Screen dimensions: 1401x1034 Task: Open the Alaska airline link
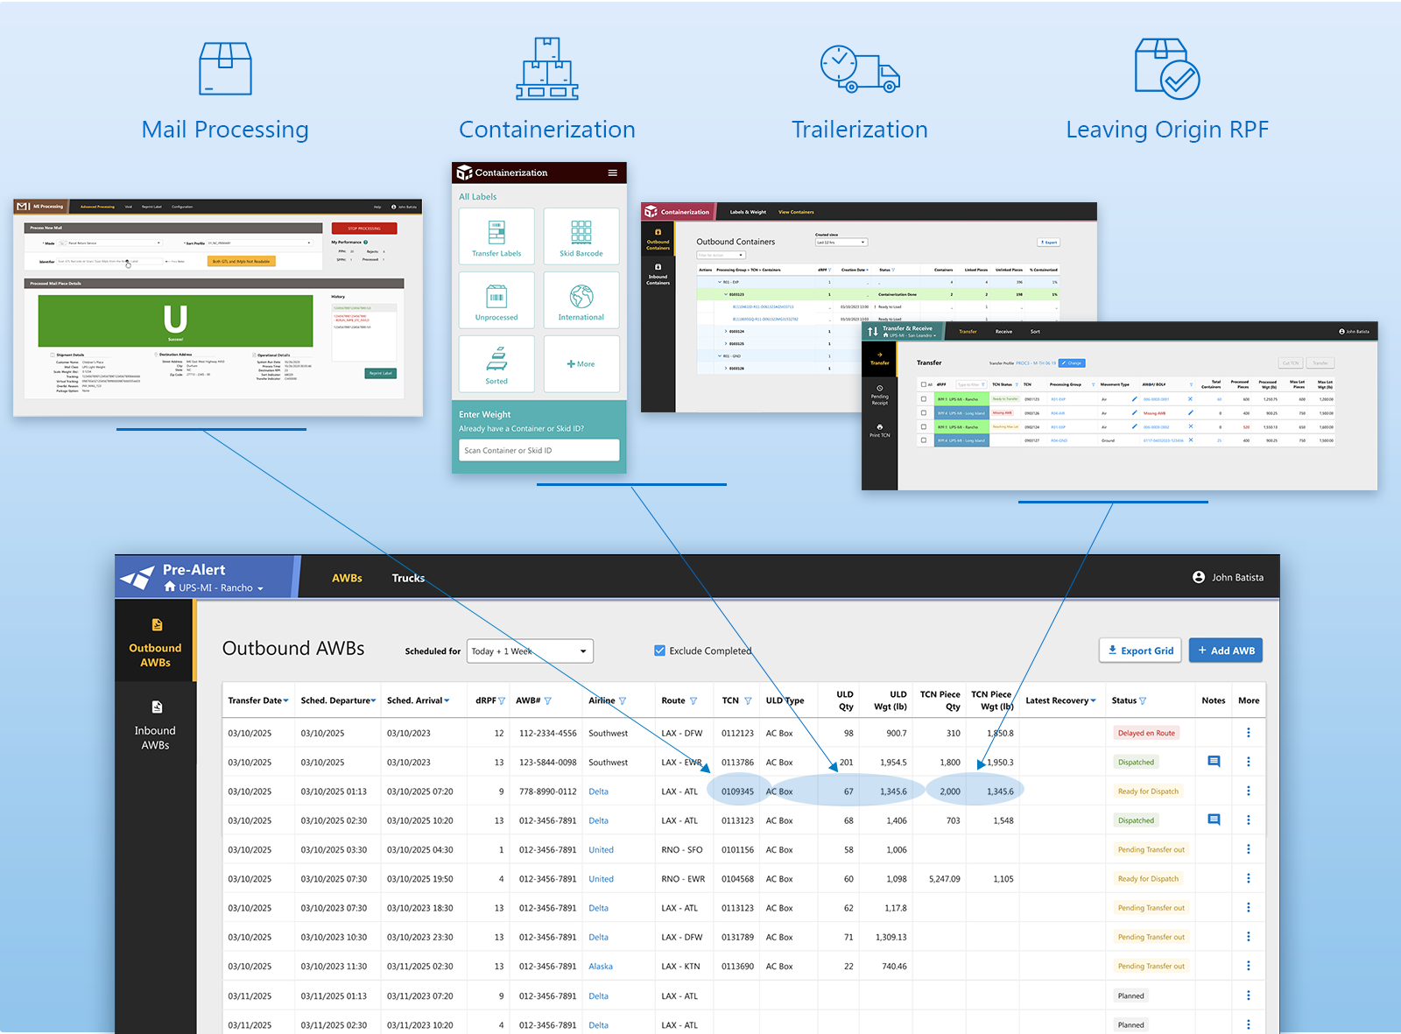(x=601, y=967)
